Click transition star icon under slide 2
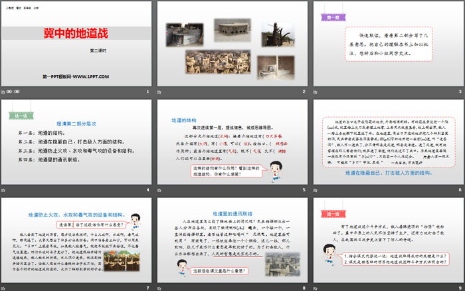Screen dimensions: 465x291 click(159, 92)
